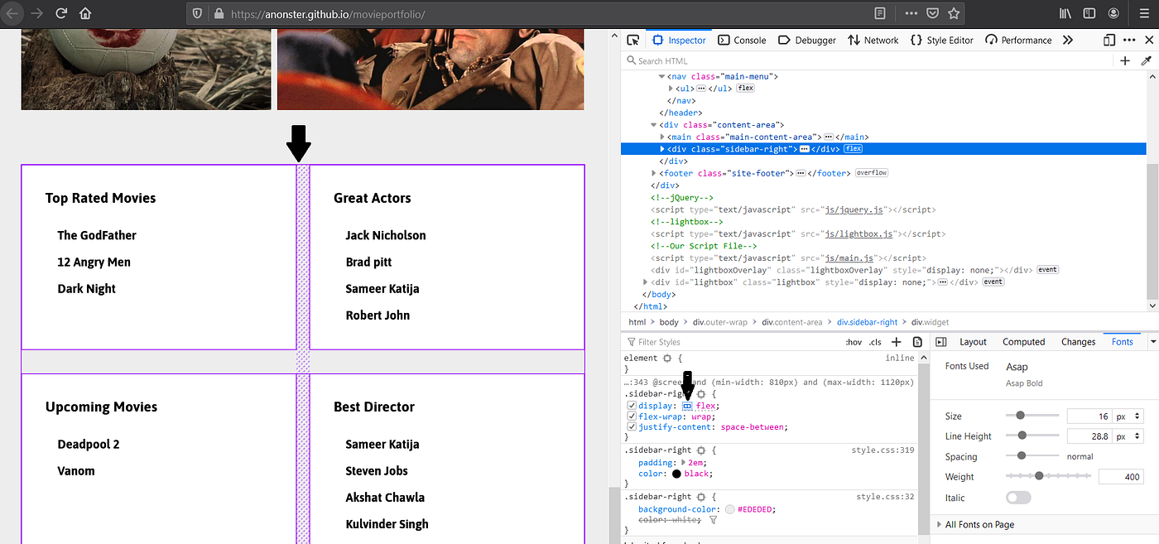The width and height of the screenshot is (1159, 544).
Task: Open the Library icon in toolbar
Action: click(x=1065, y=14)
